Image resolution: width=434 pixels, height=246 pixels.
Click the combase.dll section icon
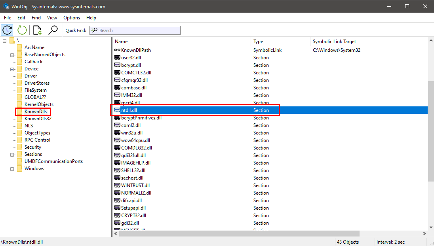click(117, 88)
